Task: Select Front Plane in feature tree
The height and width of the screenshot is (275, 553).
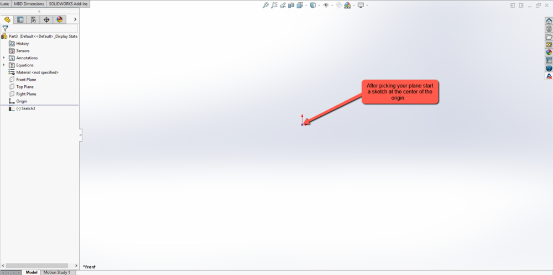Action: pos(26,80)
